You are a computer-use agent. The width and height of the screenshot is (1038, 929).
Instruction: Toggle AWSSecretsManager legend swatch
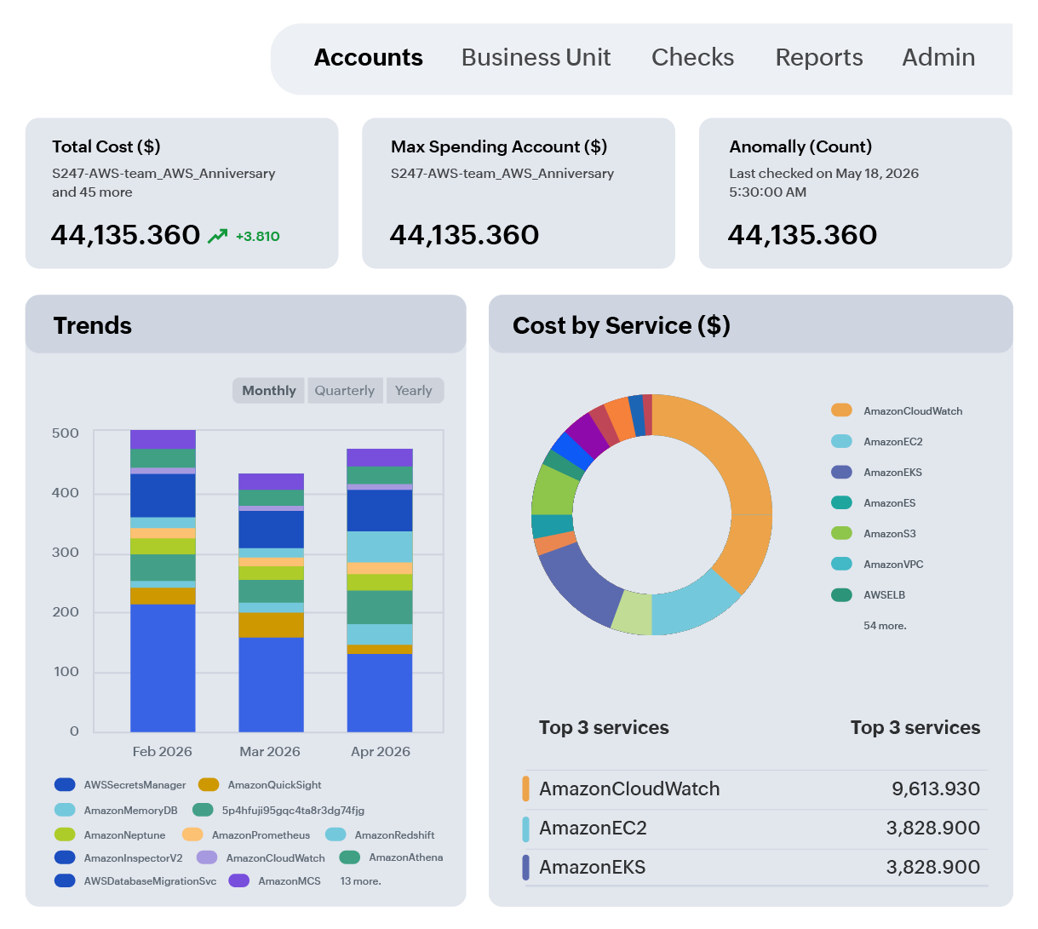click(65, 785)
